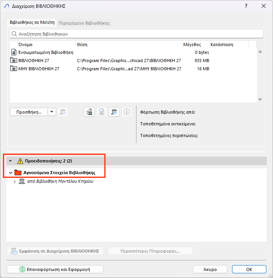Click the library list scroll down arrow

click(260, 100)
